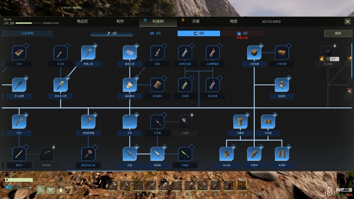Select the 淬毒箭 poison arrow icon
The width and height of the screenshot is (354, 199).
[x=185, y=154]
